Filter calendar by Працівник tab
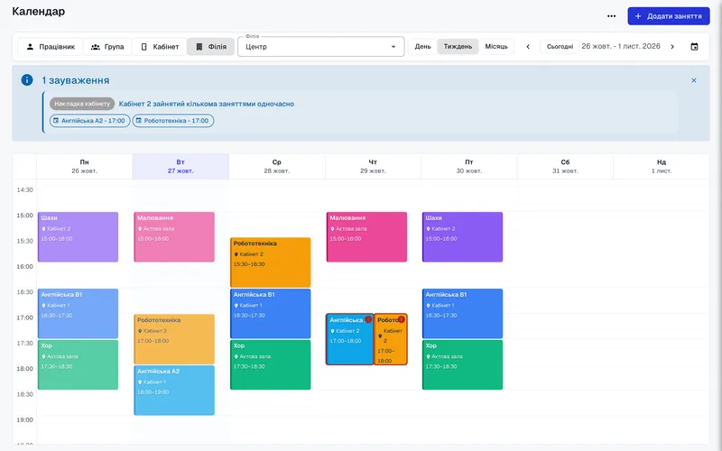The height and width of the screenshot is (451, 722). [x=51, y=47]
